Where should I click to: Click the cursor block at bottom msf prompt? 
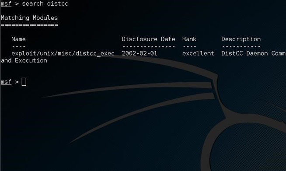click(24, 82)
